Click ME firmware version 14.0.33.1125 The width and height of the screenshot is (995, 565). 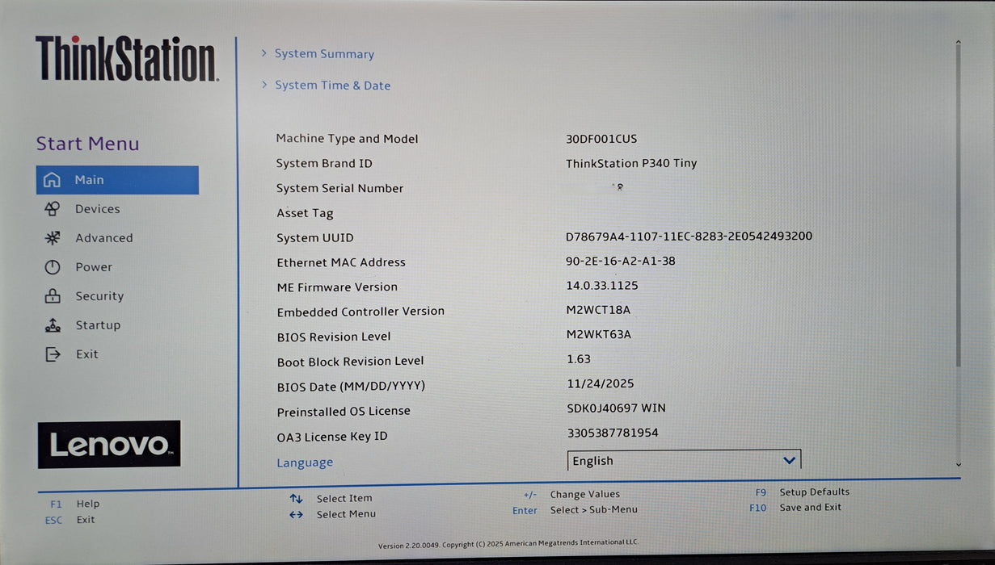click(x=602, y=286)
